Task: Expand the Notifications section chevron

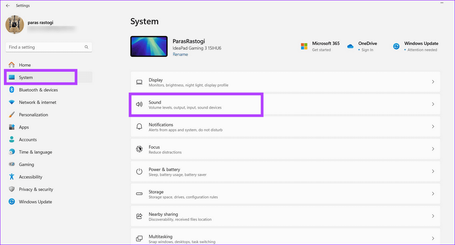Action: 433,126
